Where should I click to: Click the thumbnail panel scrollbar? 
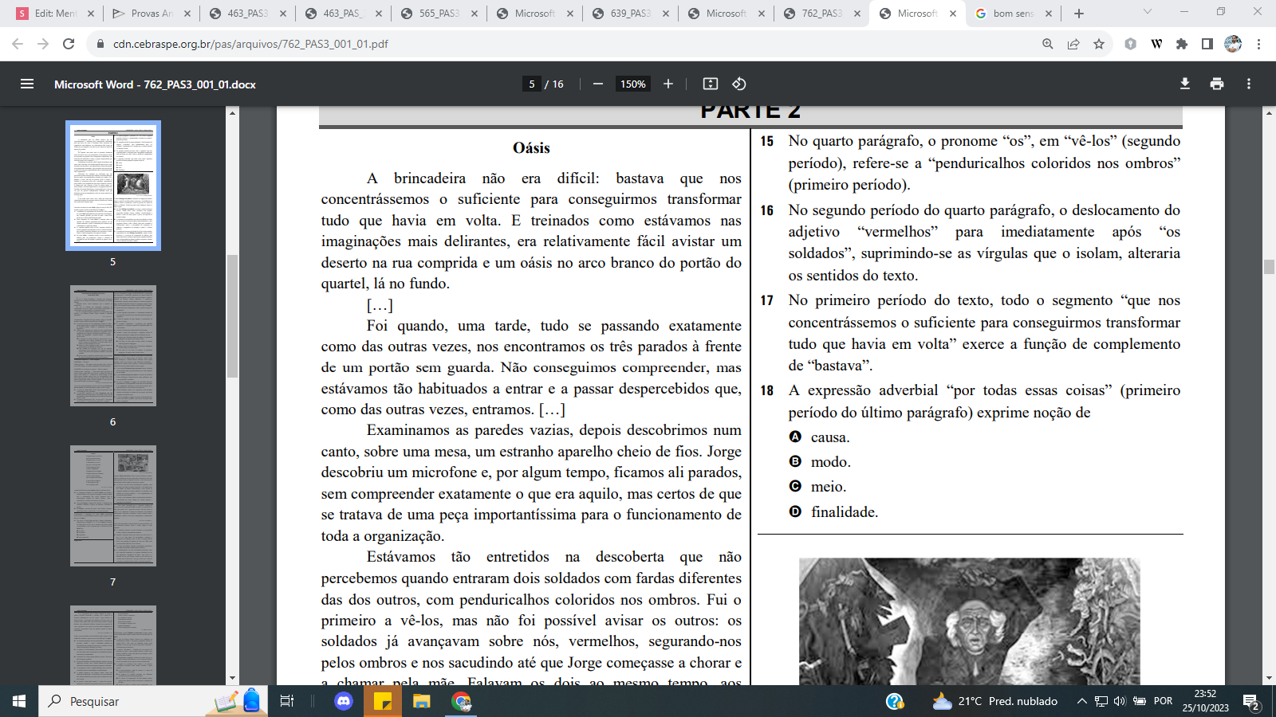pyautogui.click(x=233, y=316)
